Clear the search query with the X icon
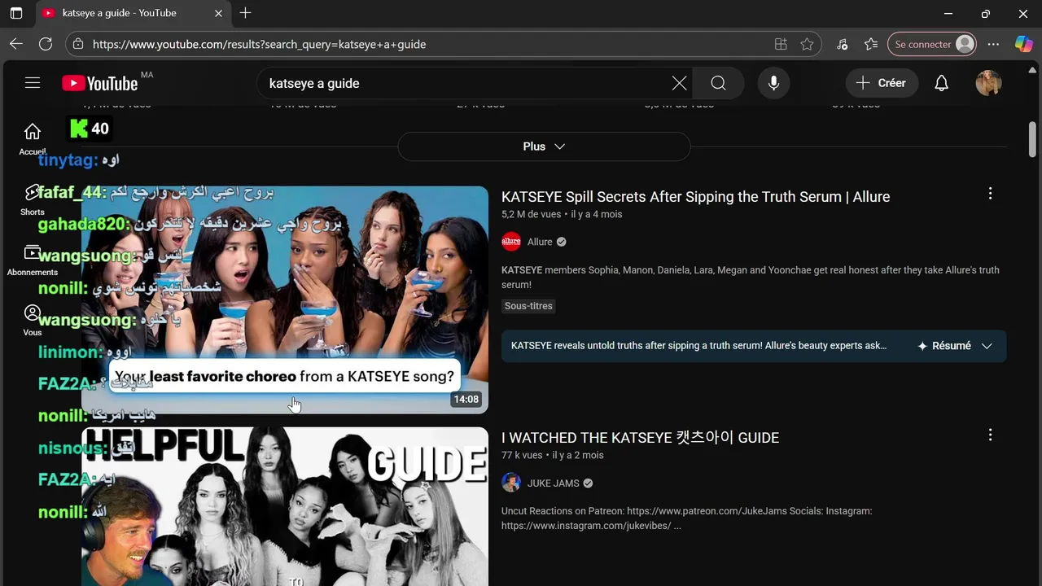The width and height of the screenshot is (1042, 586). [679, 83]
